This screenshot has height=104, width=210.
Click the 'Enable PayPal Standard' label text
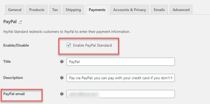coord(92,45)
